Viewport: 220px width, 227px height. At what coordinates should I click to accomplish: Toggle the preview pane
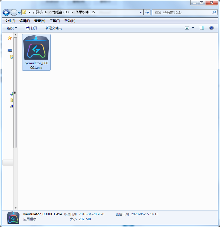click(202, 28)
